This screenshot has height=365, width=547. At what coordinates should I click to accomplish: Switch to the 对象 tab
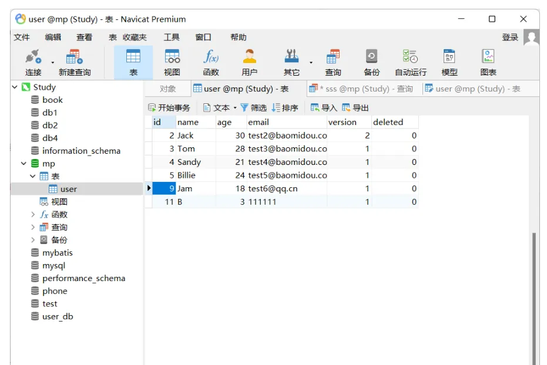(167, 89)
